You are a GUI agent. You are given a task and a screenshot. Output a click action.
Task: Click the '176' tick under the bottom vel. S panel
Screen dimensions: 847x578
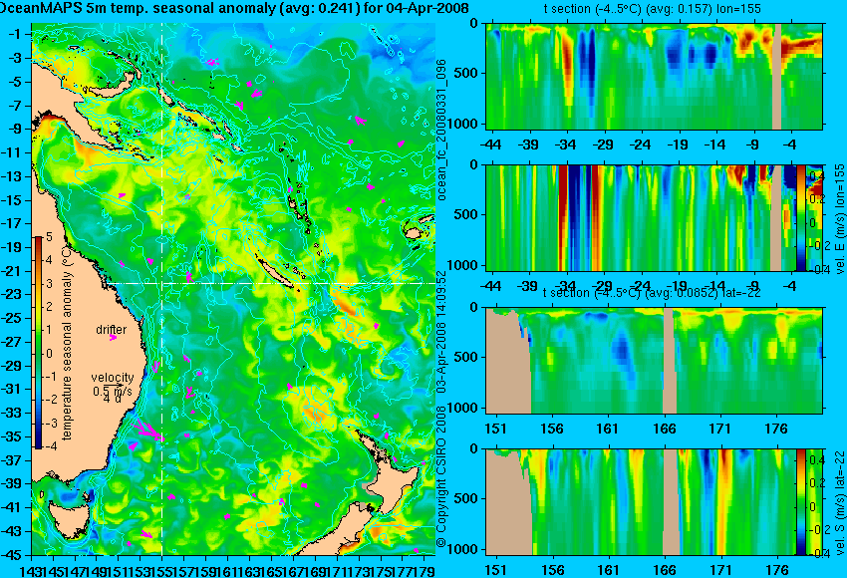pyautogui.click(x=776, y=570)
